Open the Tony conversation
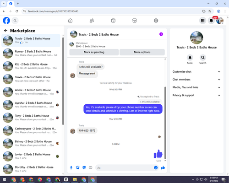Viewport: 229px width, 183px height. tap(31, 118)
